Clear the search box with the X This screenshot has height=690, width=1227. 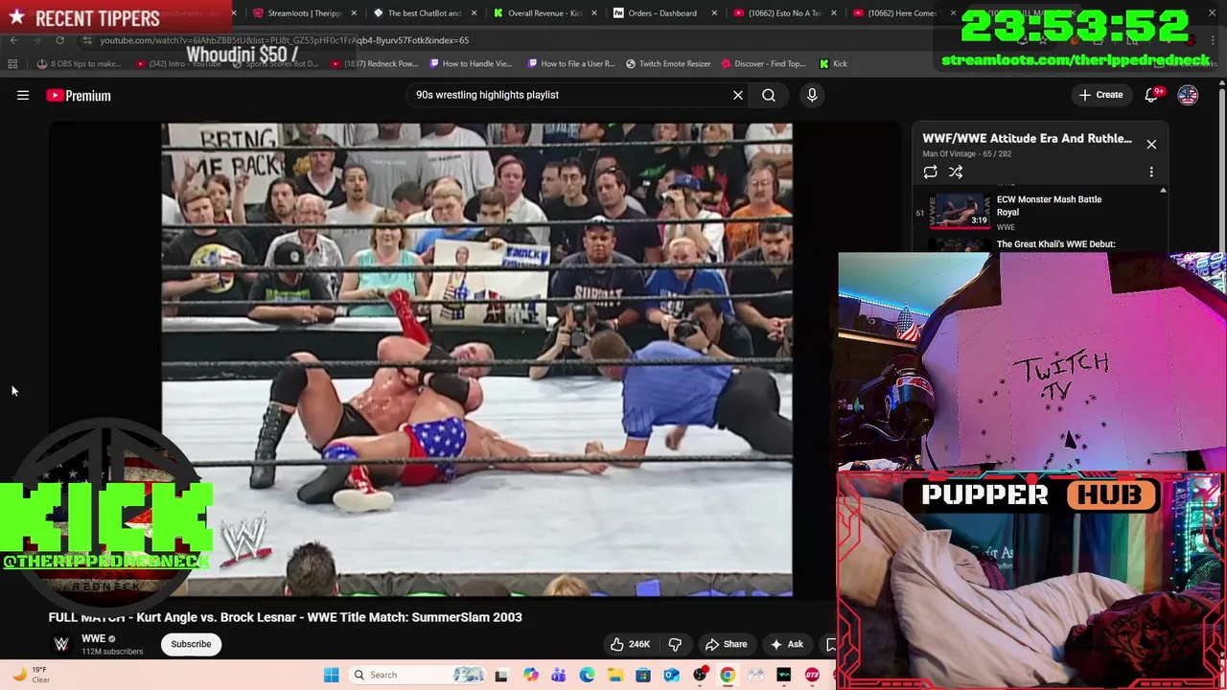(x=738, y=95)
